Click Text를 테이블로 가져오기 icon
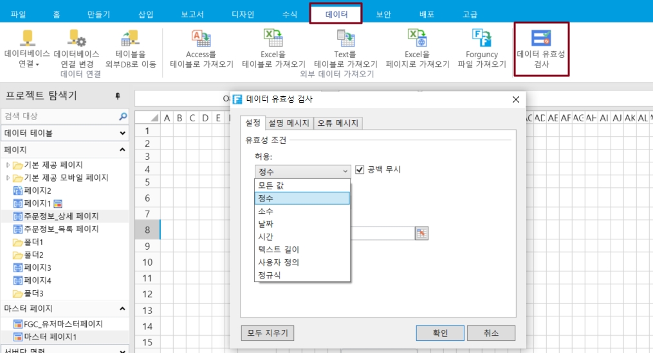Image resolution: width=653 pixels, height=353 pixels. click(x=345, y=39)
